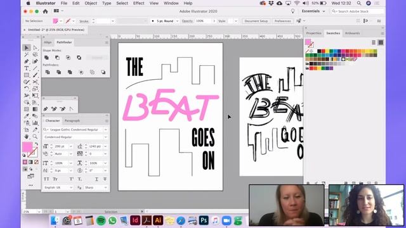Open Edit Toolbar three-dots button
The image size is (406, 228).
[30, 186]
